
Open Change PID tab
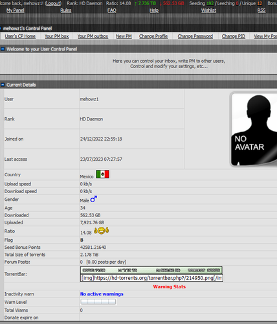click(234, 36)
